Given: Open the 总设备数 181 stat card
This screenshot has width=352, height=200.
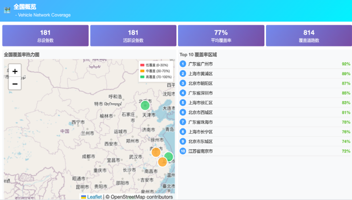Looking at the screenshot, I should (x=45, y=35).
